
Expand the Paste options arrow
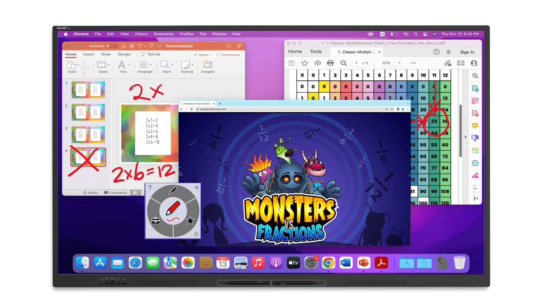click(x=78, y=65)
